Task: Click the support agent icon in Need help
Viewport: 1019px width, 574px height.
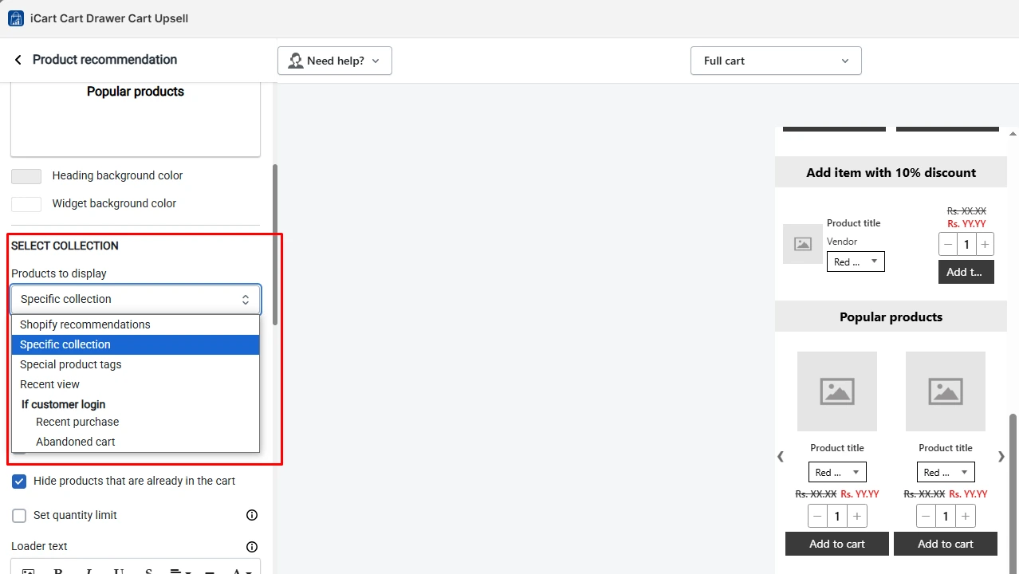Action: pyautogui.click(x=296, y=61)
